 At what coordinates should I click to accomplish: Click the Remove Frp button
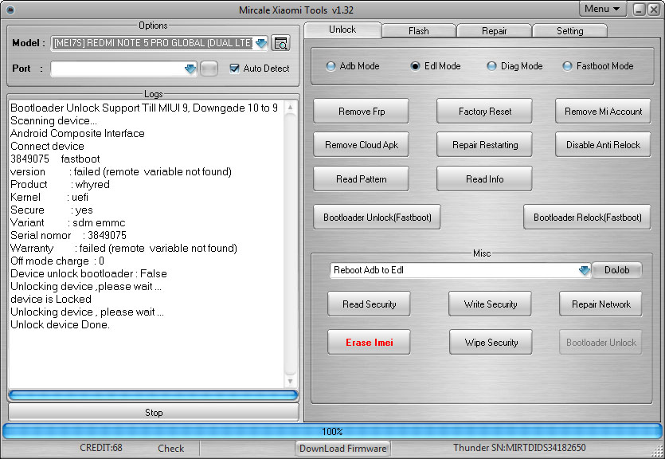tap(362, 111)
